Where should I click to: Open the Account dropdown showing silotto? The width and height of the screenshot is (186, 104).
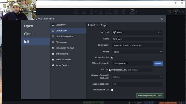tap(161, 32)
